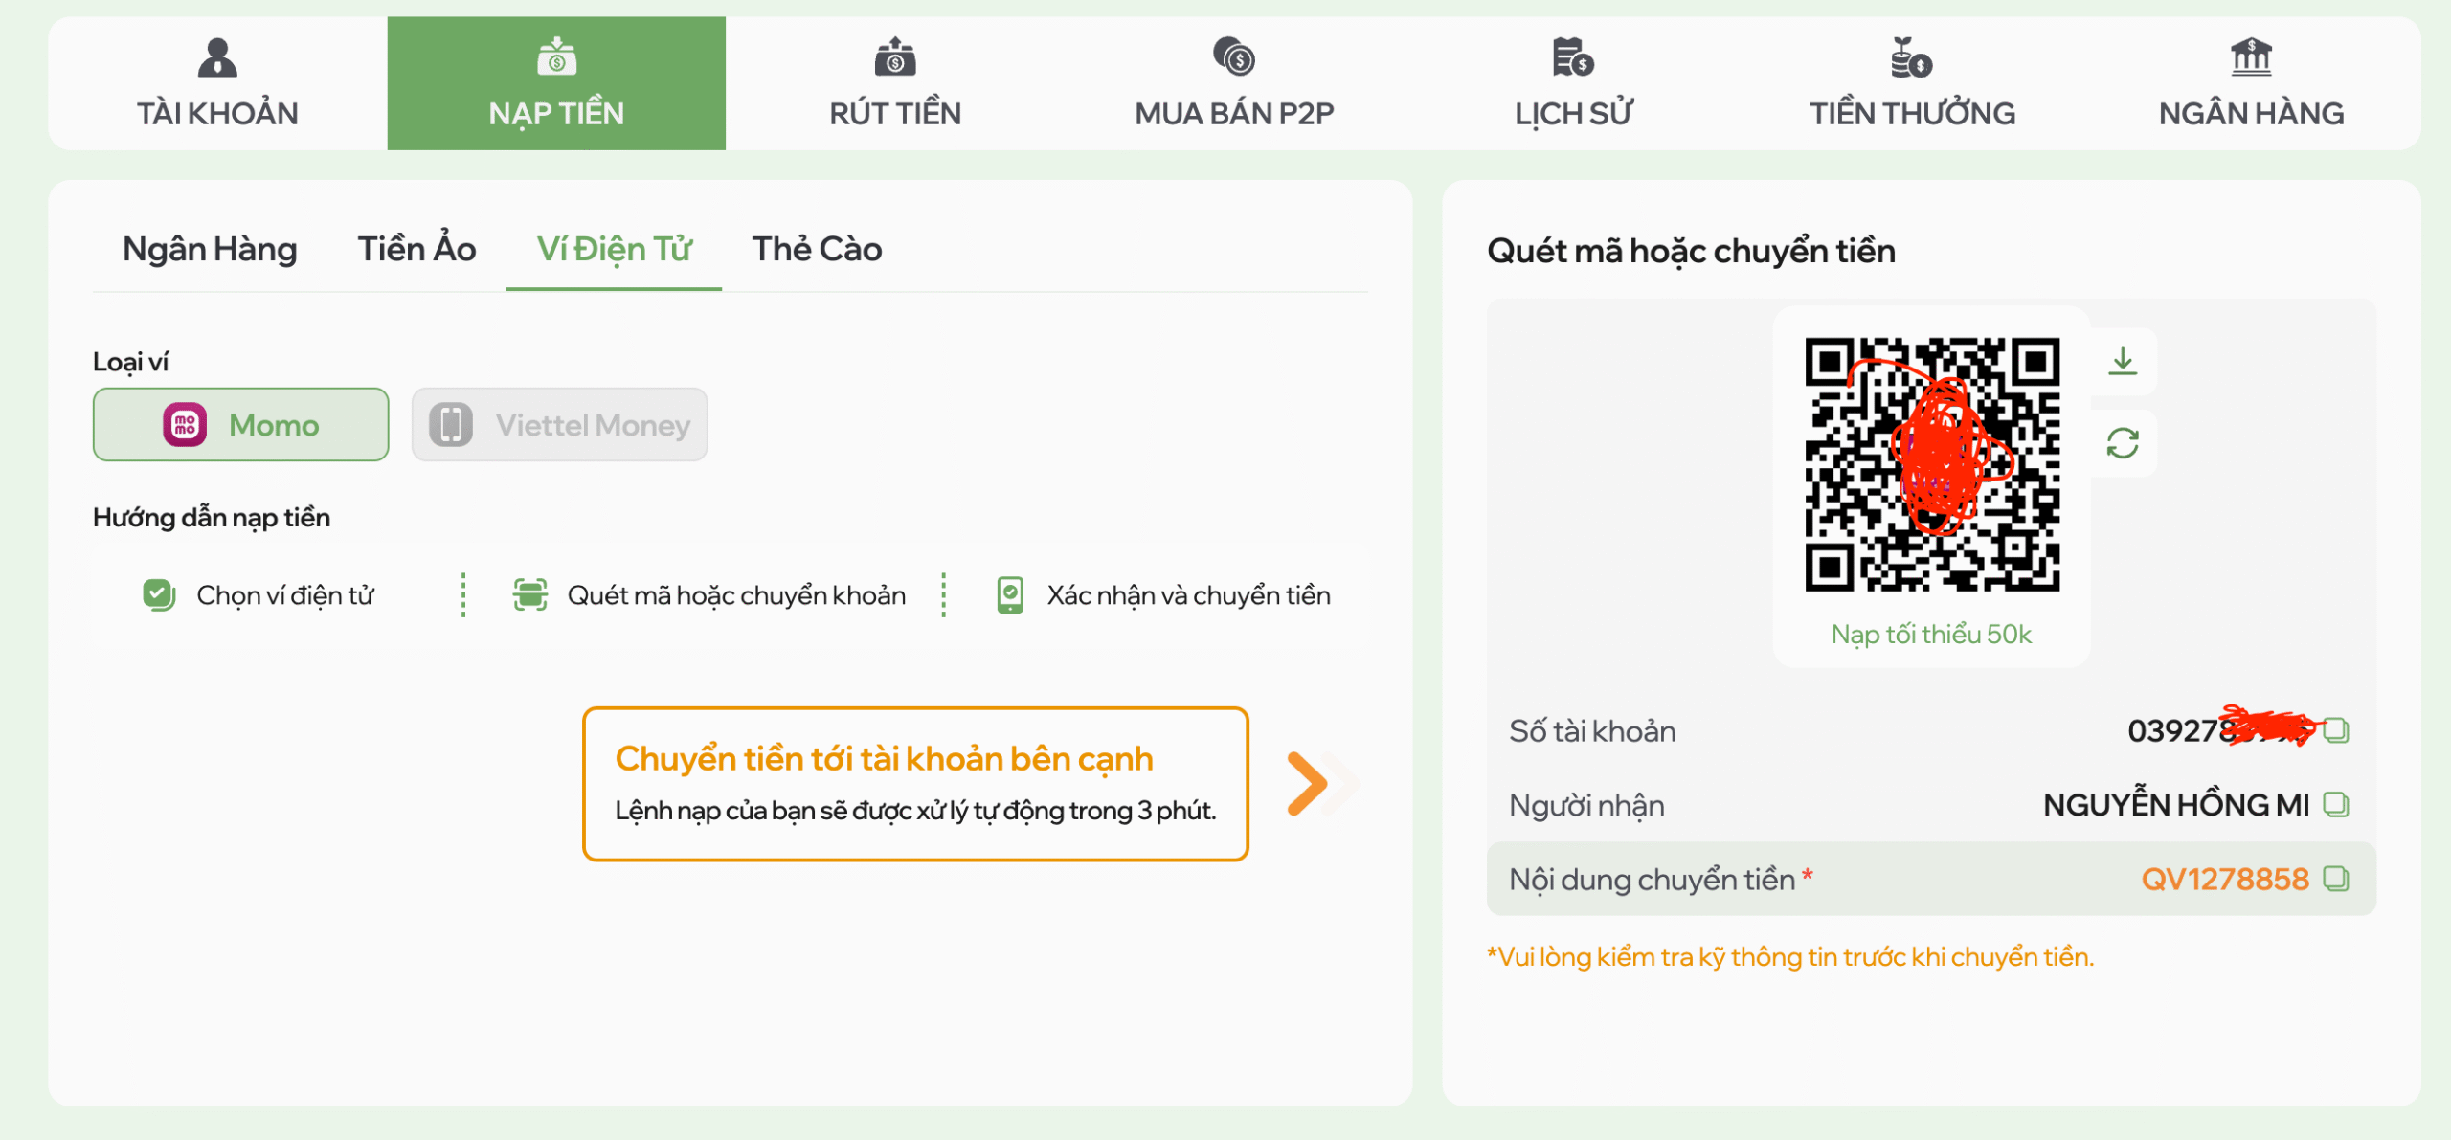
Task: Switch to the NGÂN HÀNG bank tab
Action: click(x=2251, y=83)
